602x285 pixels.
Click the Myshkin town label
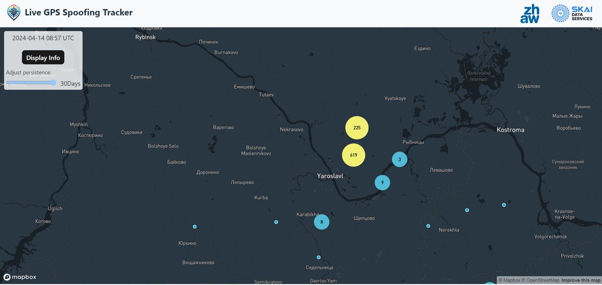(x=78, y=124)
